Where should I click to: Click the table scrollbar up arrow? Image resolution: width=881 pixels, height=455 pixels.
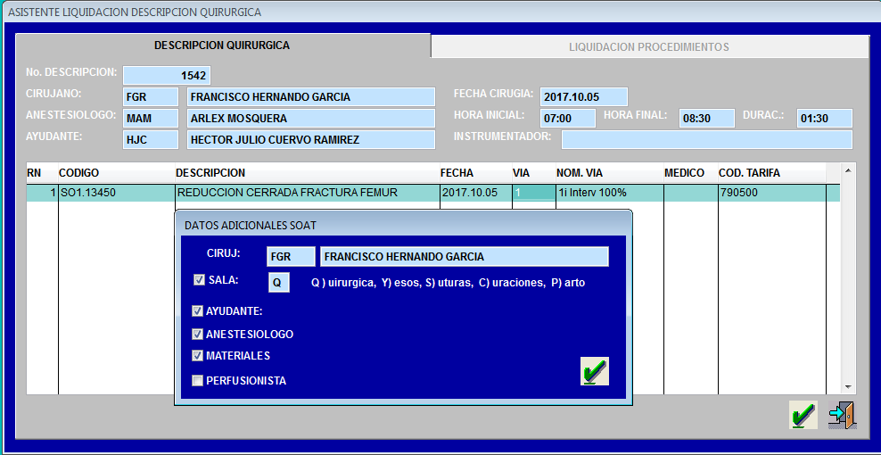coord(848,170)
